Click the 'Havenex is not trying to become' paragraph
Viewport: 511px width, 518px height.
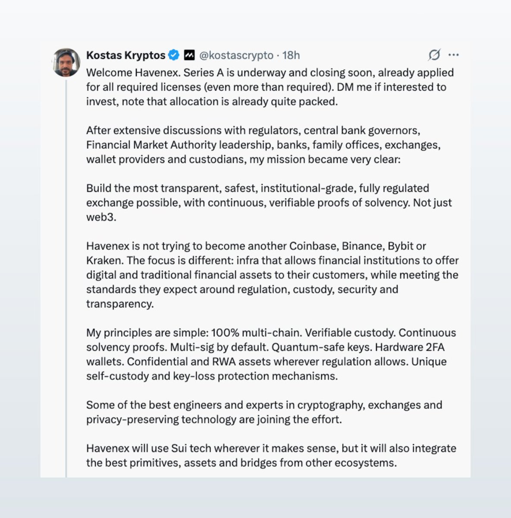click(273, 275)
